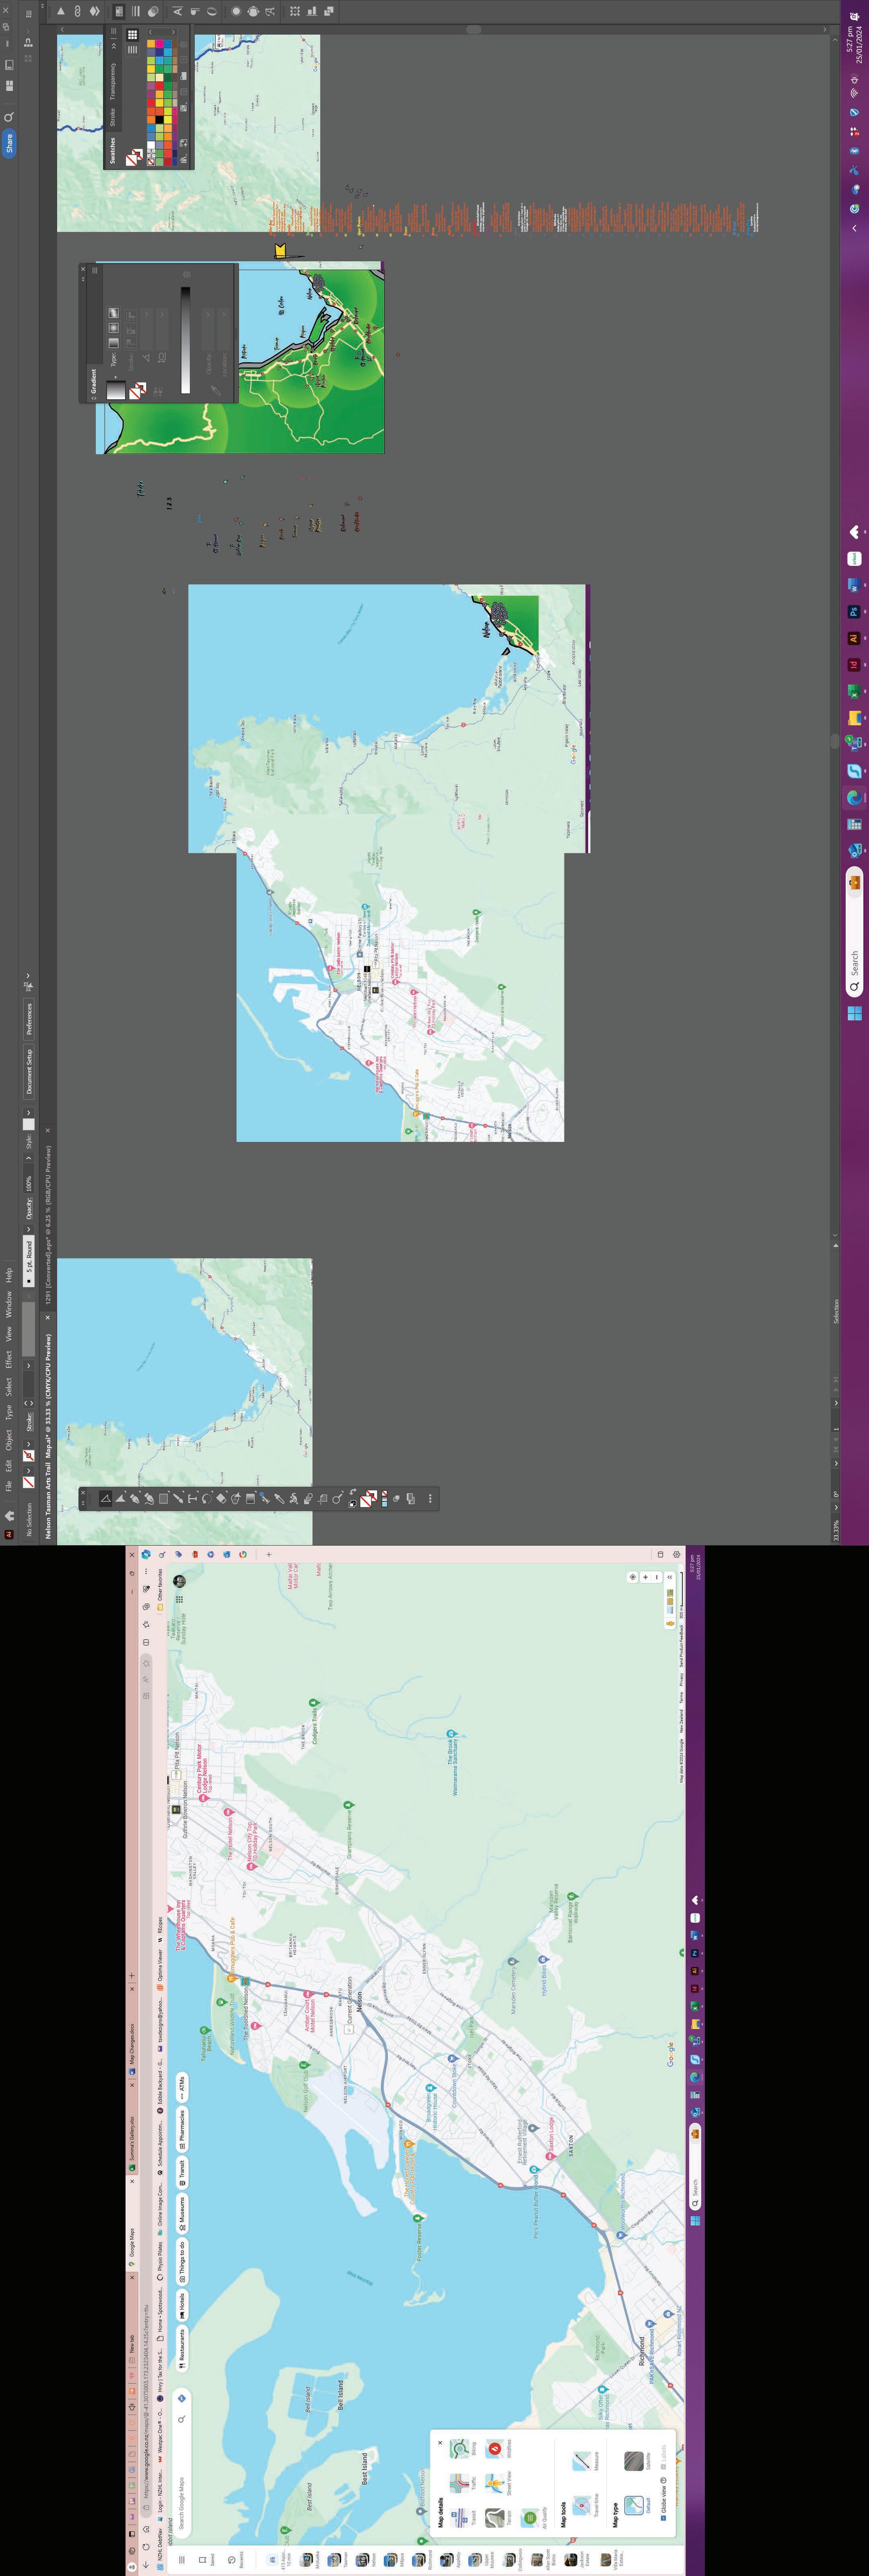Open the Measure map tool

[x=582, y=2461]
